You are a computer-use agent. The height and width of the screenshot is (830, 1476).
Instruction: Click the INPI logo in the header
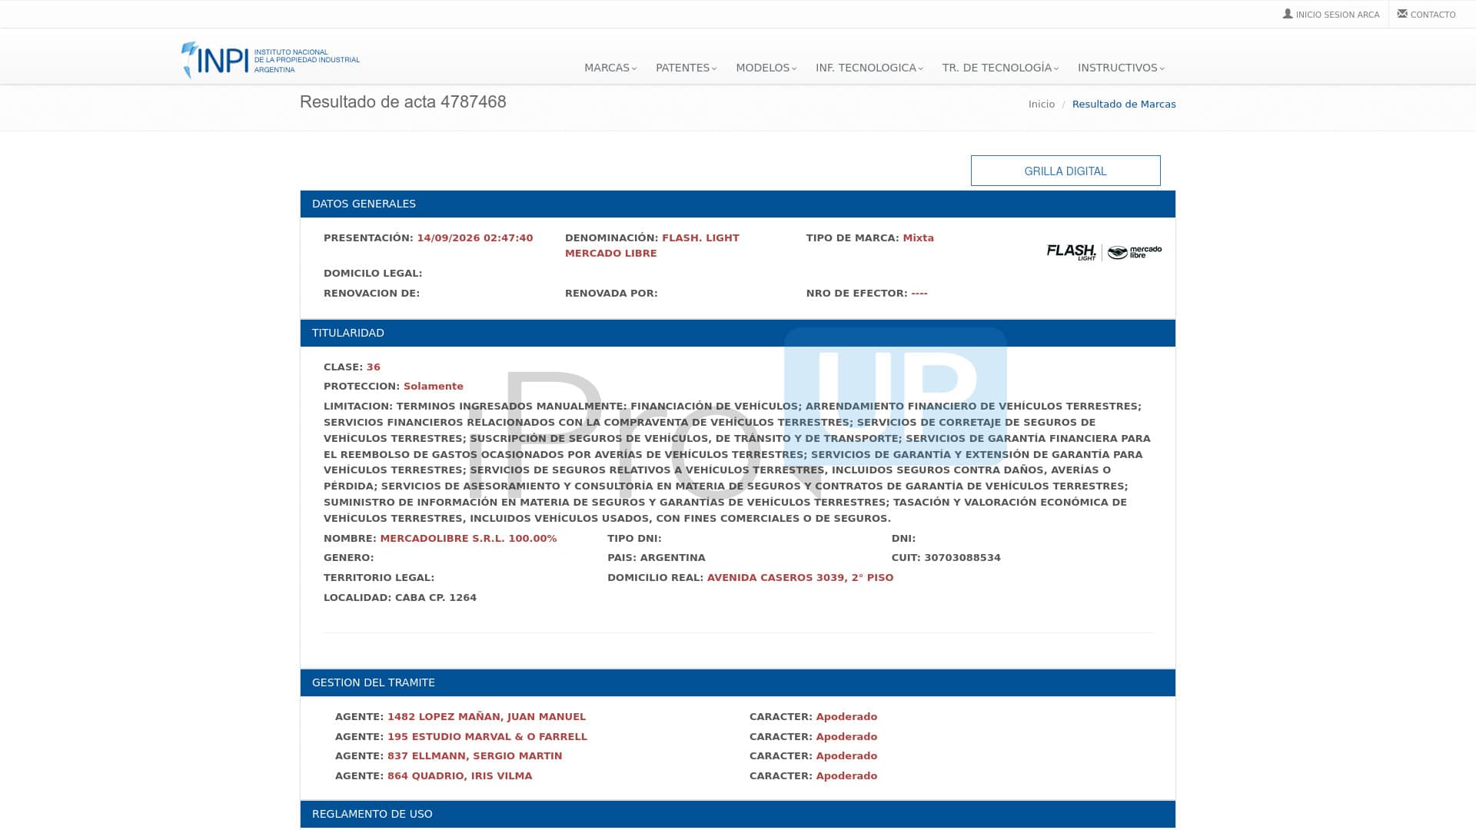click(x=270, y=60)
